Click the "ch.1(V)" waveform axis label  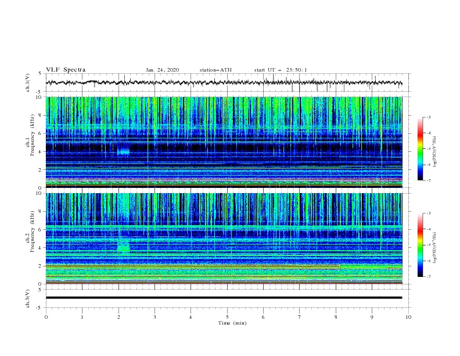point(28,83)
